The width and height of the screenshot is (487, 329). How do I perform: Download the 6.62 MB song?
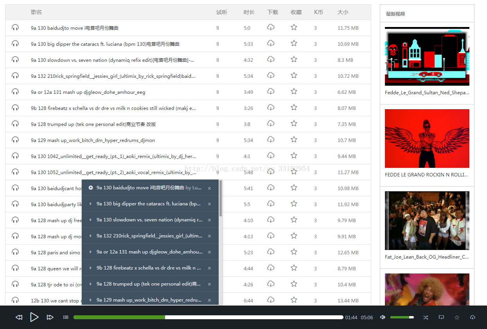(x=271, y=92)
